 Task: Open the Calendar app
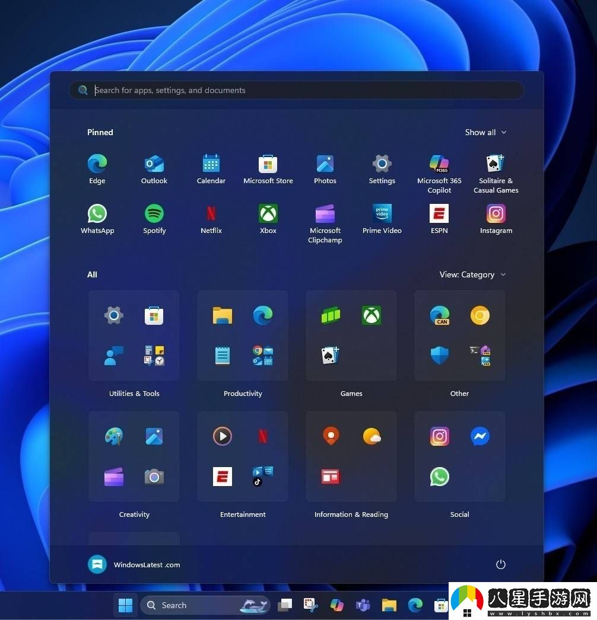tap(211, 165)
